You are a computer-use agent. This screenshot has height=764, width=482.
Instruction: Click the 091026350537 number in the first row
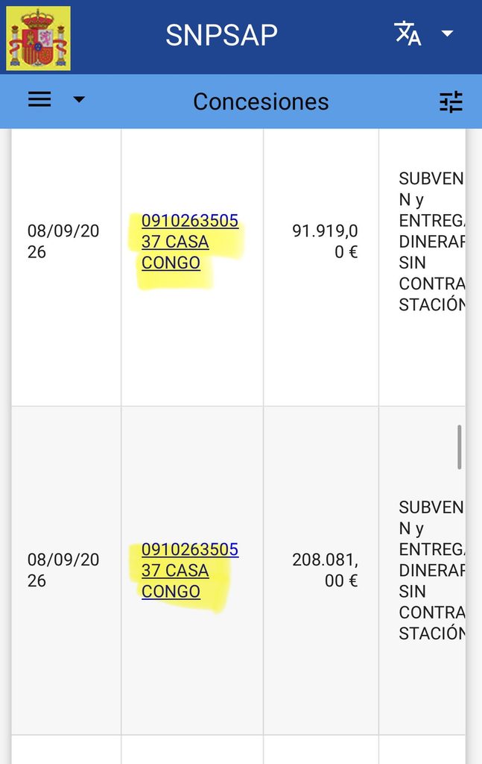coord(190,231)
